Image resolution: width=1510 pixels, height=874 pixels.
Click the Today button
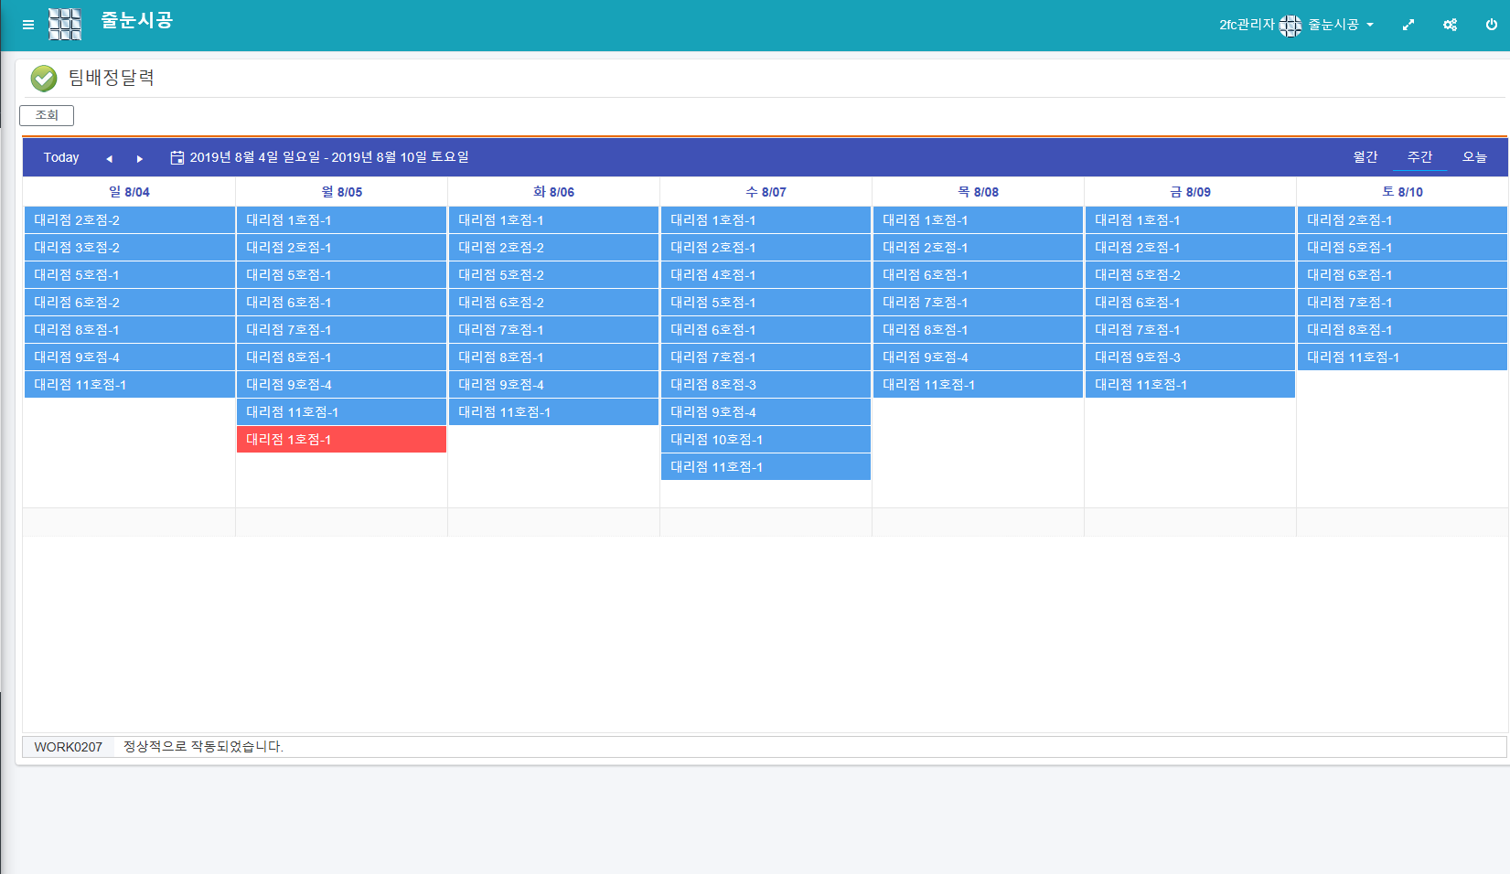pyautogui.click(x=61, y=157)
